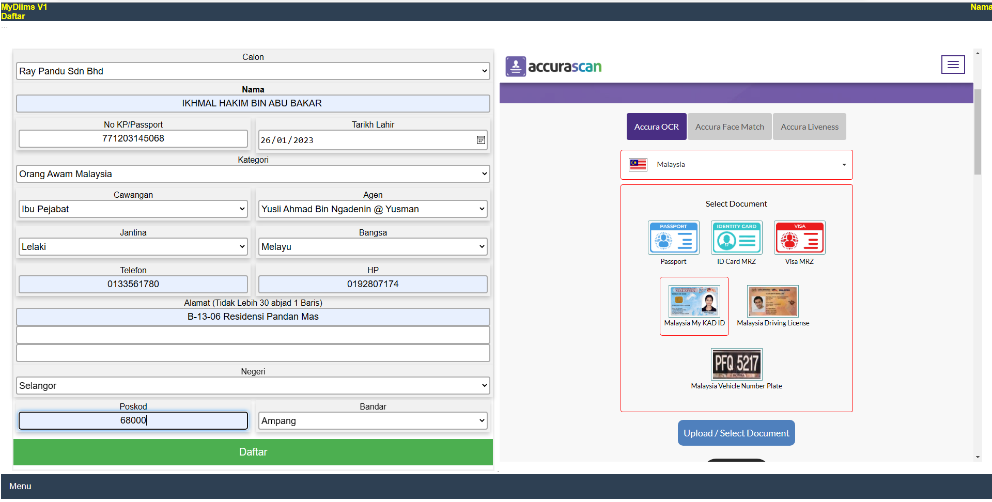Open the Jantina dropdown showing Lelaki
The height and width of the screenshot is (502, 992).
click(133, 247)
